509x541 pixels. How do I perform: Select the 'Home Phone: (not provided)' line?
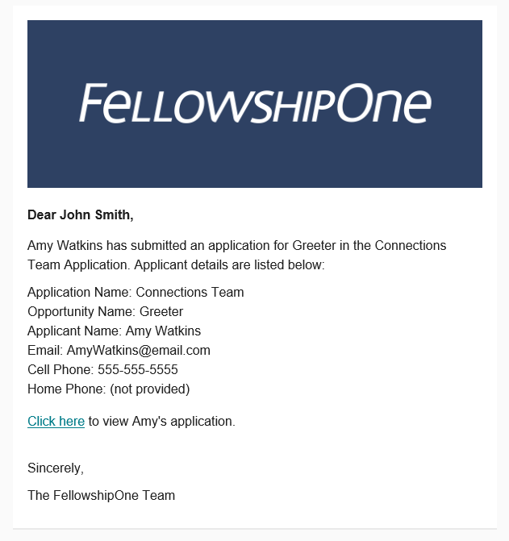coord(109,389)
